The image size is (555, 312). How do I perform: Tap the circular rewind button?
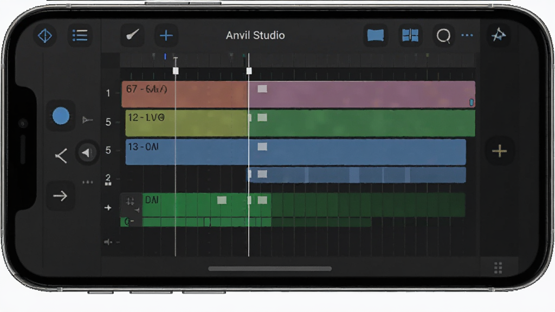tap(86, 153)
